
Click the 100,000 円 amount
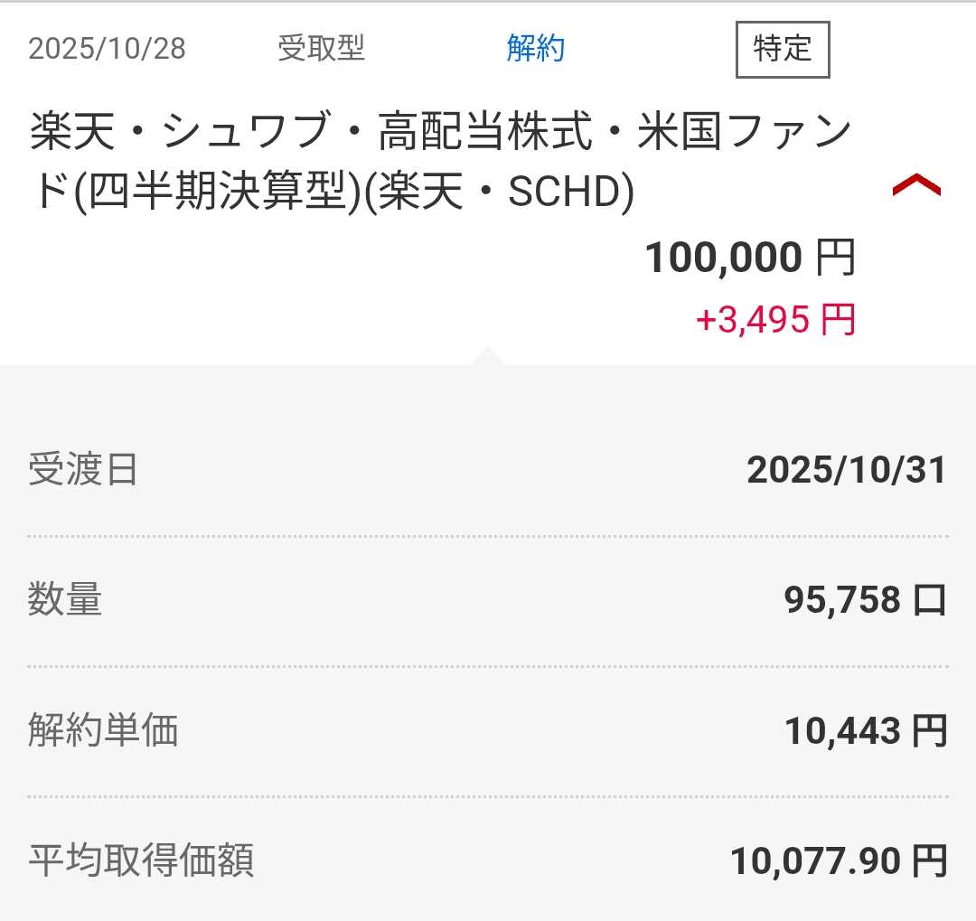click(x=749, y=258)
